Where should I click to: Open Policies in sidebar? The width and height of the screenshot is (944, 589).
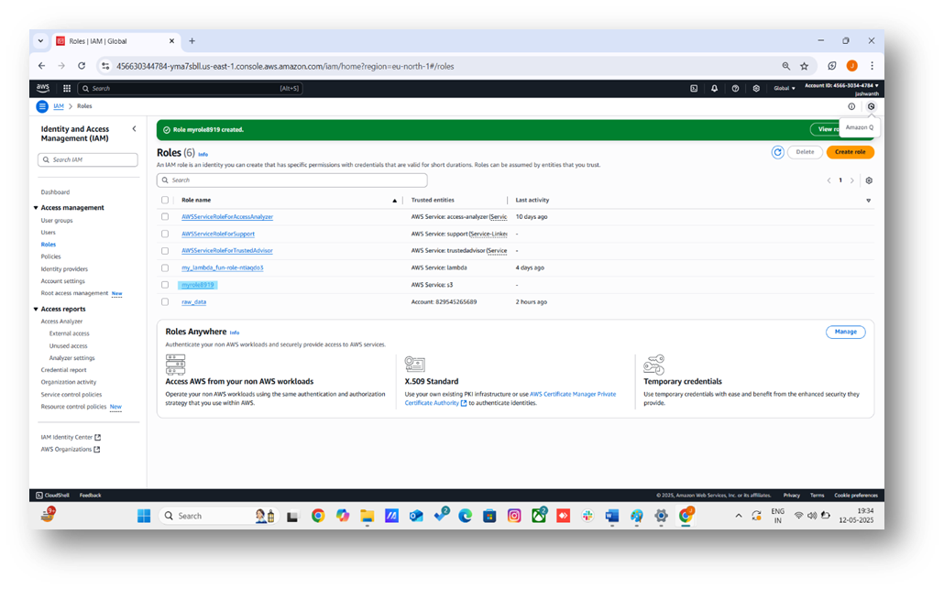(x=50, y=256)
